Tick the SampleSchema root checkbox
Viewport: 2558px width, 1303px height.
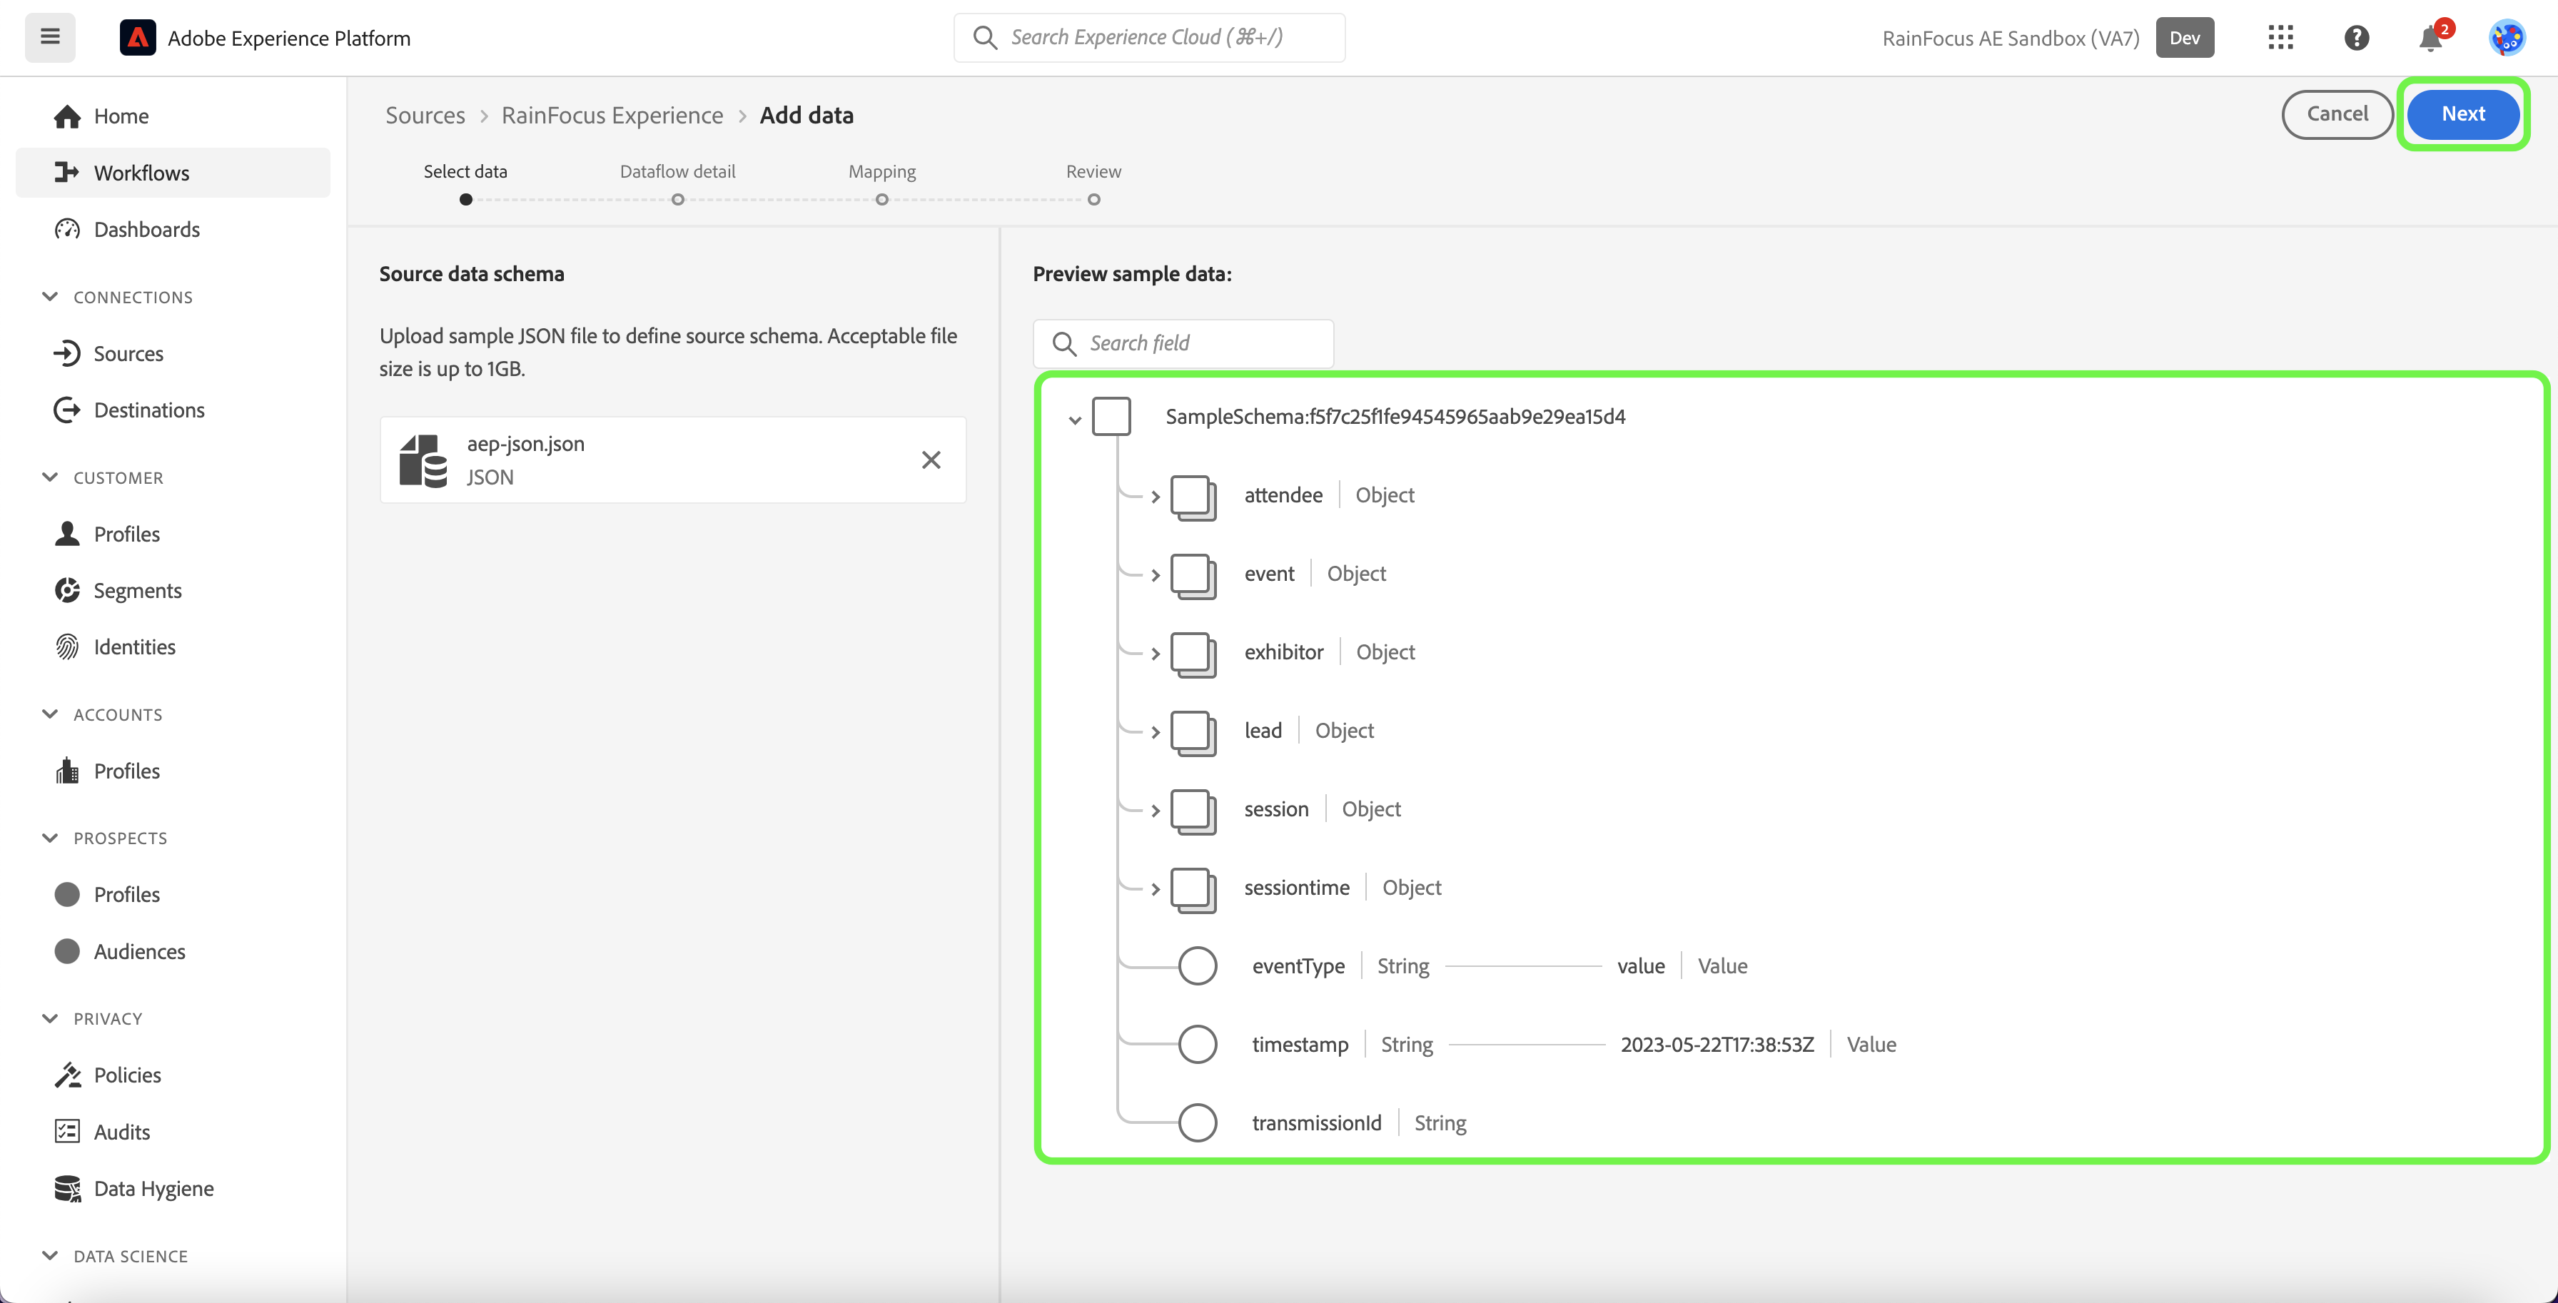pyautogui.click(x=1110, y=417)
